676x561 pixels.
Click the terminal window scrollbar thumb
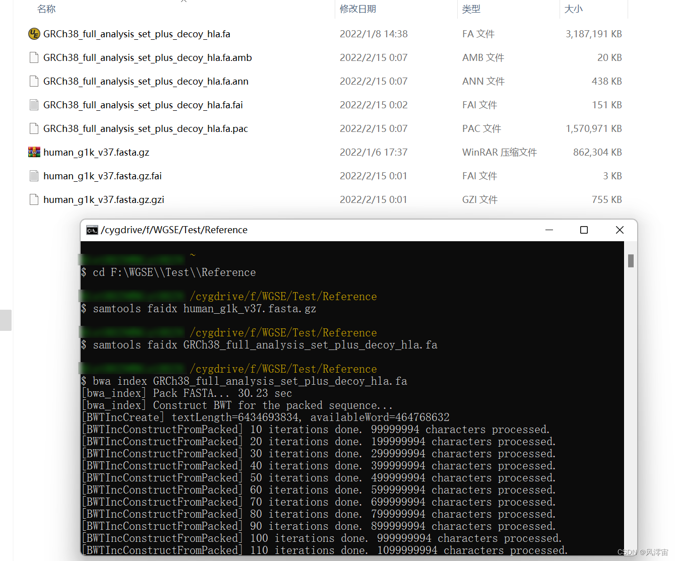click(x=630, y=262)
